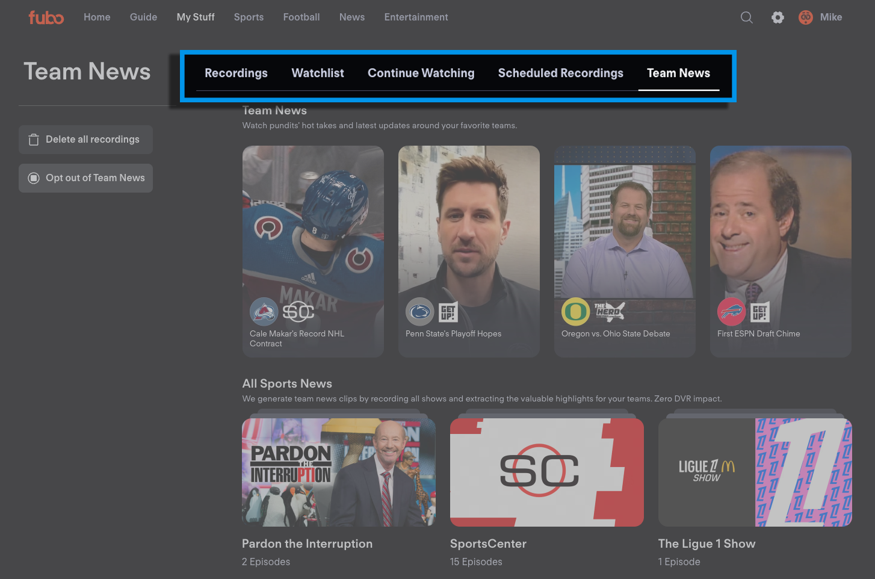Open the settings gear icon

click(x=778, y=17)
